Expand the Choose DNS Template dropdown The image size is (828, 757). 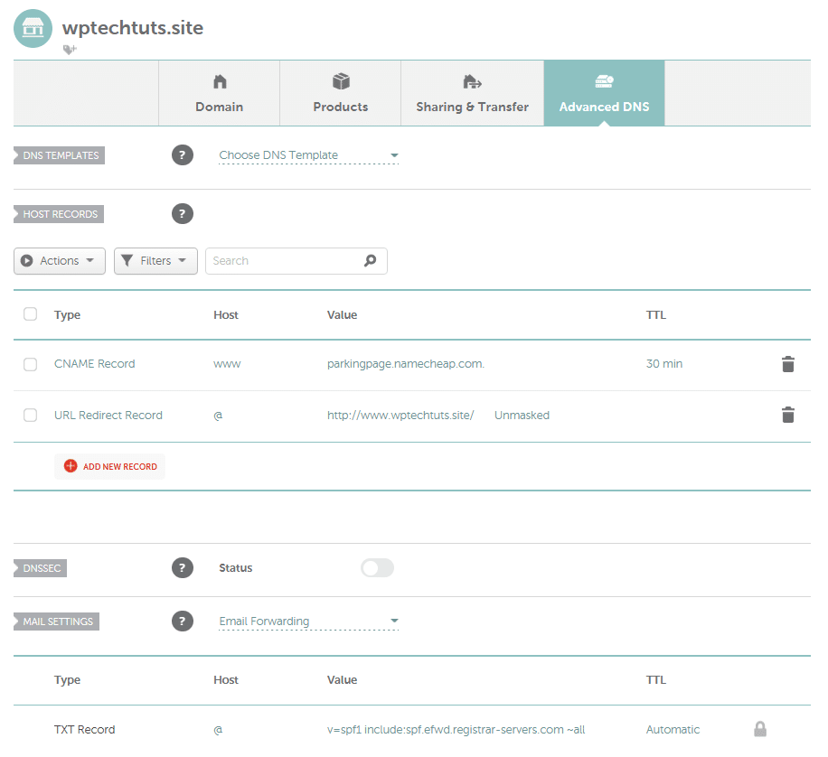[x=308, y=155]
